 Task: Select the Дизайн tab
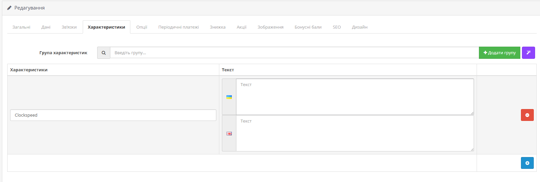tap(360, 27)
